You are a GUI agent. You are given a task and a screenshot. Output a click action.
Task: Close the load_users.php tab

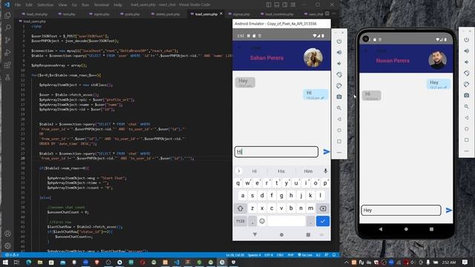[x=221, y=13]
